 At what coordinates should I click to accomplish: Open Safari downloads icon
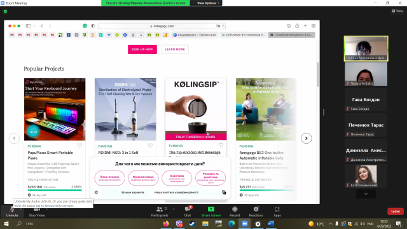coord(289,26)
